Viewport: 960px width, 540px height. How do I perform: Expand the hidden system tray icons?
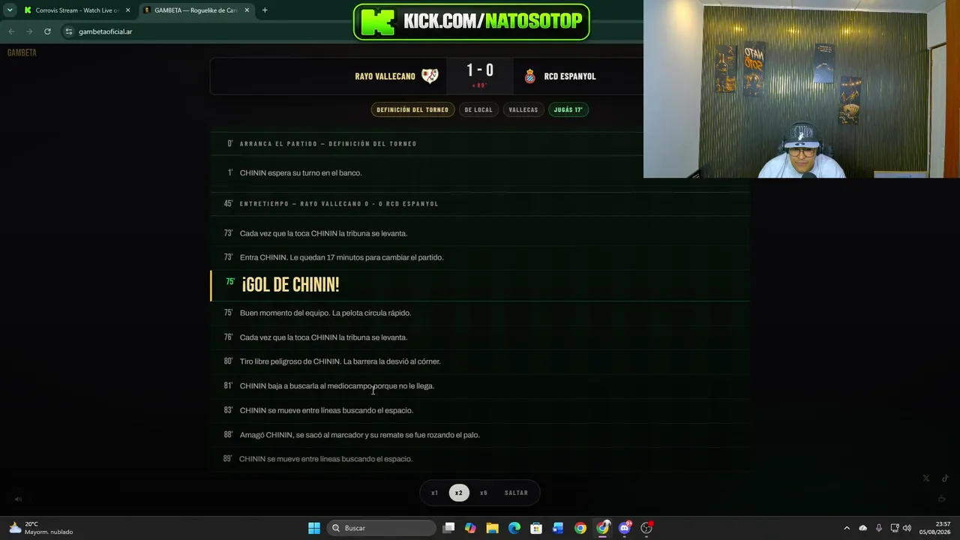click(847, 528)
